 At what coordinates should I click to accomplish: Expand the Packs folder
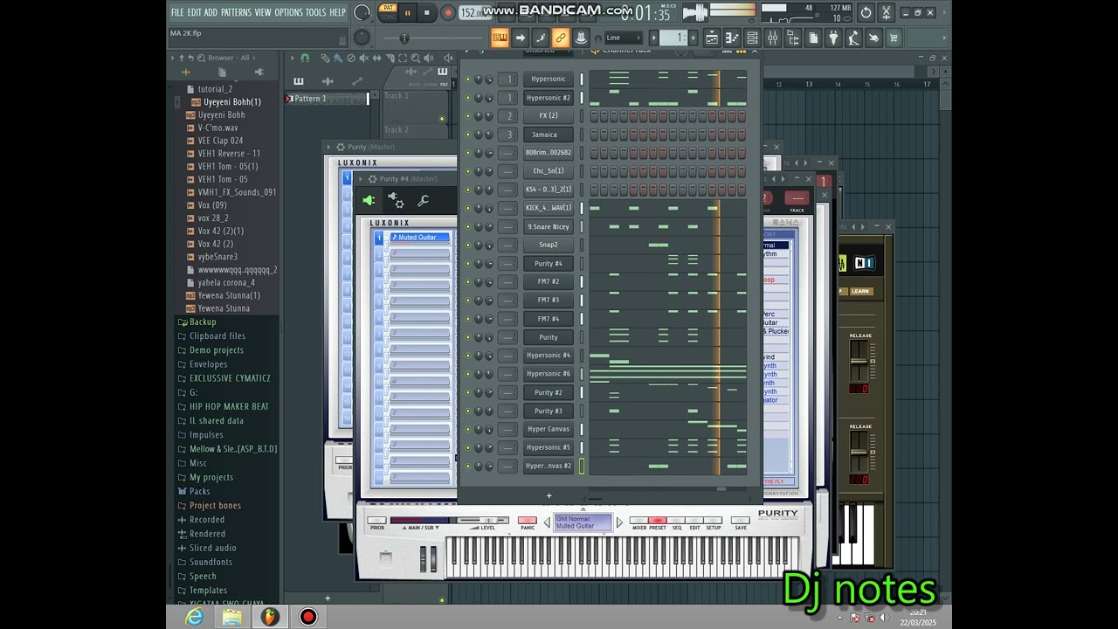tap(199, 491)
